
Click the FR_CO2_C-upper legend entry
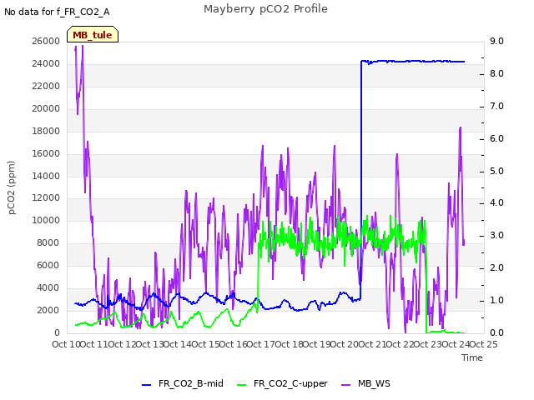[282, 383]
